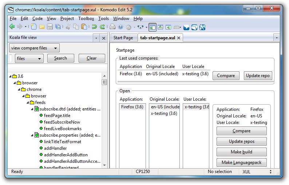Click the Update repos button
Screen dimensions: 289x185
pos(241,141)
